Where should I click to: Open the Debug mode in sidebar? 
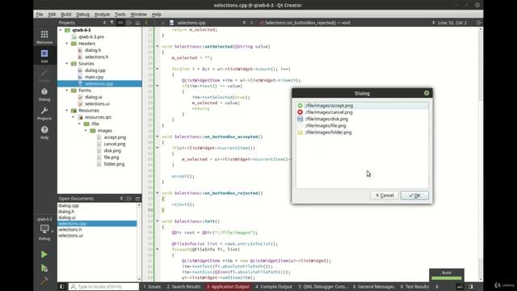pos(44,94)
